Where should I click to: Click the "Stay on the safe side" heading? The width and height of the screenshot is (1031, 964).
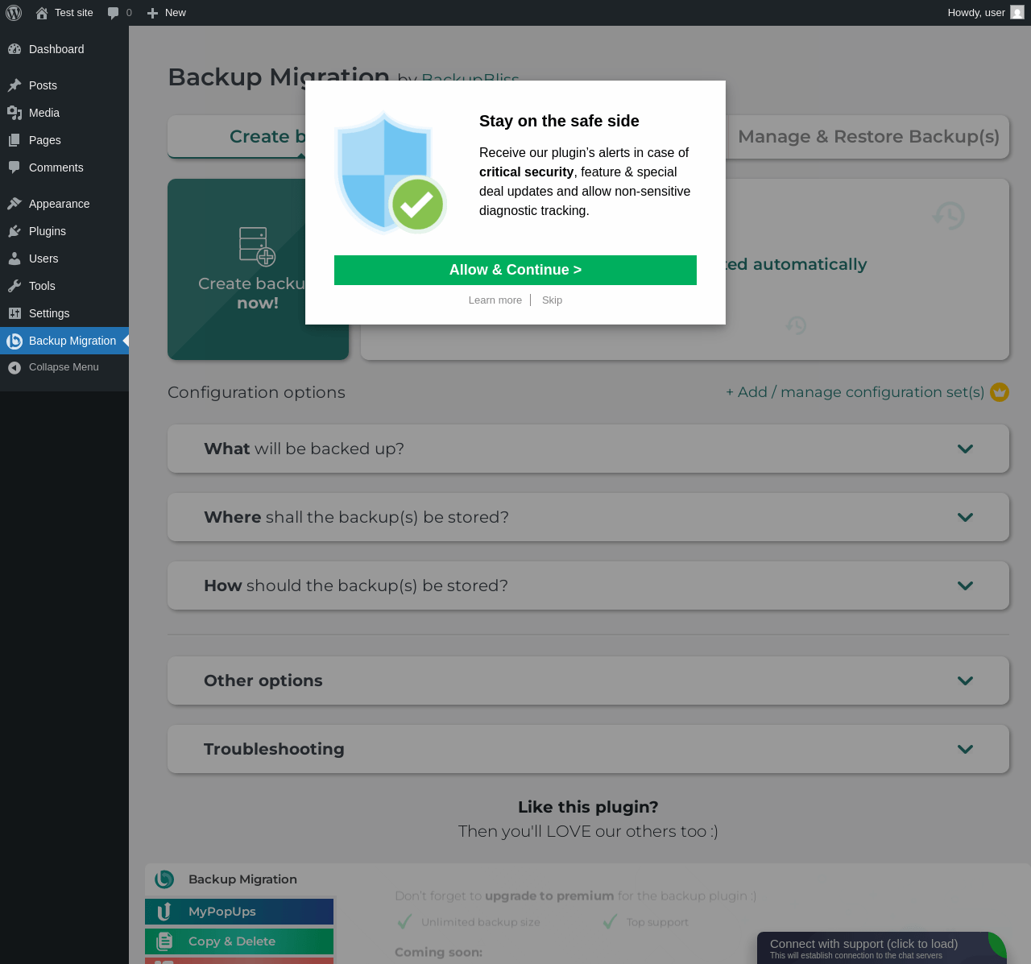[559, 121]
